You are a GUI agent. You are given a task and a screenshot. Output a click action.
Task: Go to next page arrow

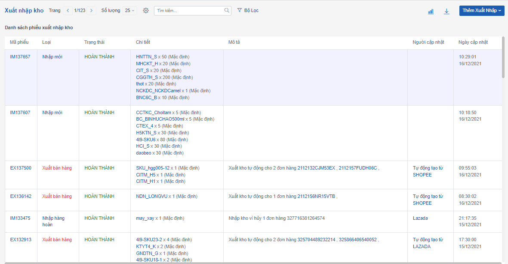91,10
